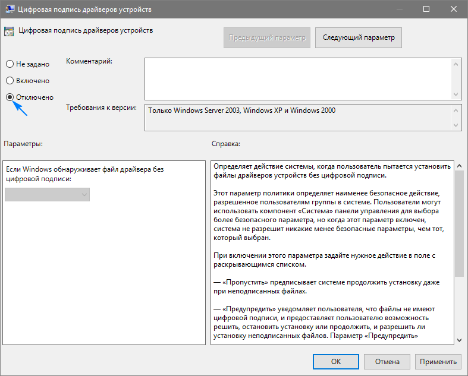Confirm the settings with OK
The height and width of the screenshot is (376, 468).
336,361
